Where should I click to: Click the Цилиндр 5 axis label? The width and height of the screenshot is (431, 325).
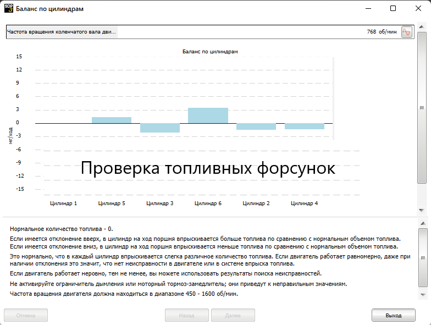pyautogui.click(x=112, y=203)
